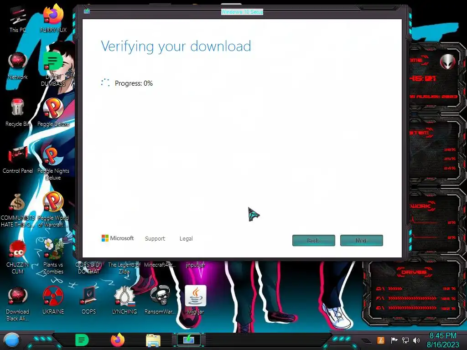Open the green chat-bubble desktop shortcut
Image resolution: width=467 pixels, height=350 pixels.
coord(53,68)
